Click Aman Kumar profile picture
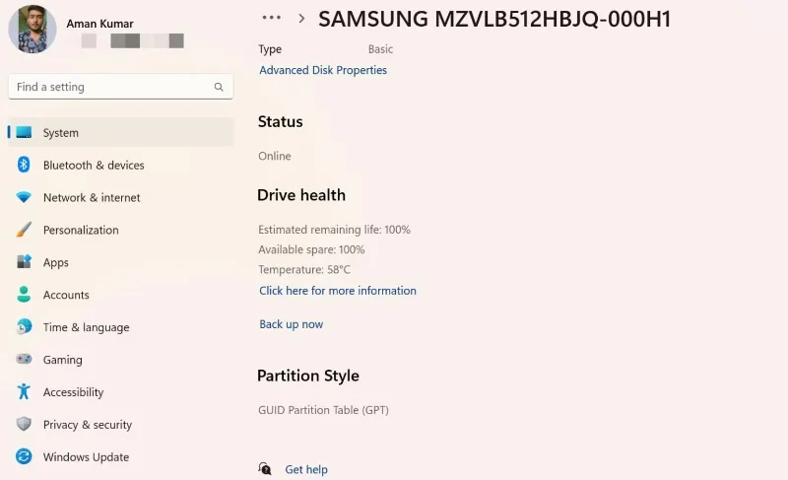This screenshot has width=788, height=480. 33,30
